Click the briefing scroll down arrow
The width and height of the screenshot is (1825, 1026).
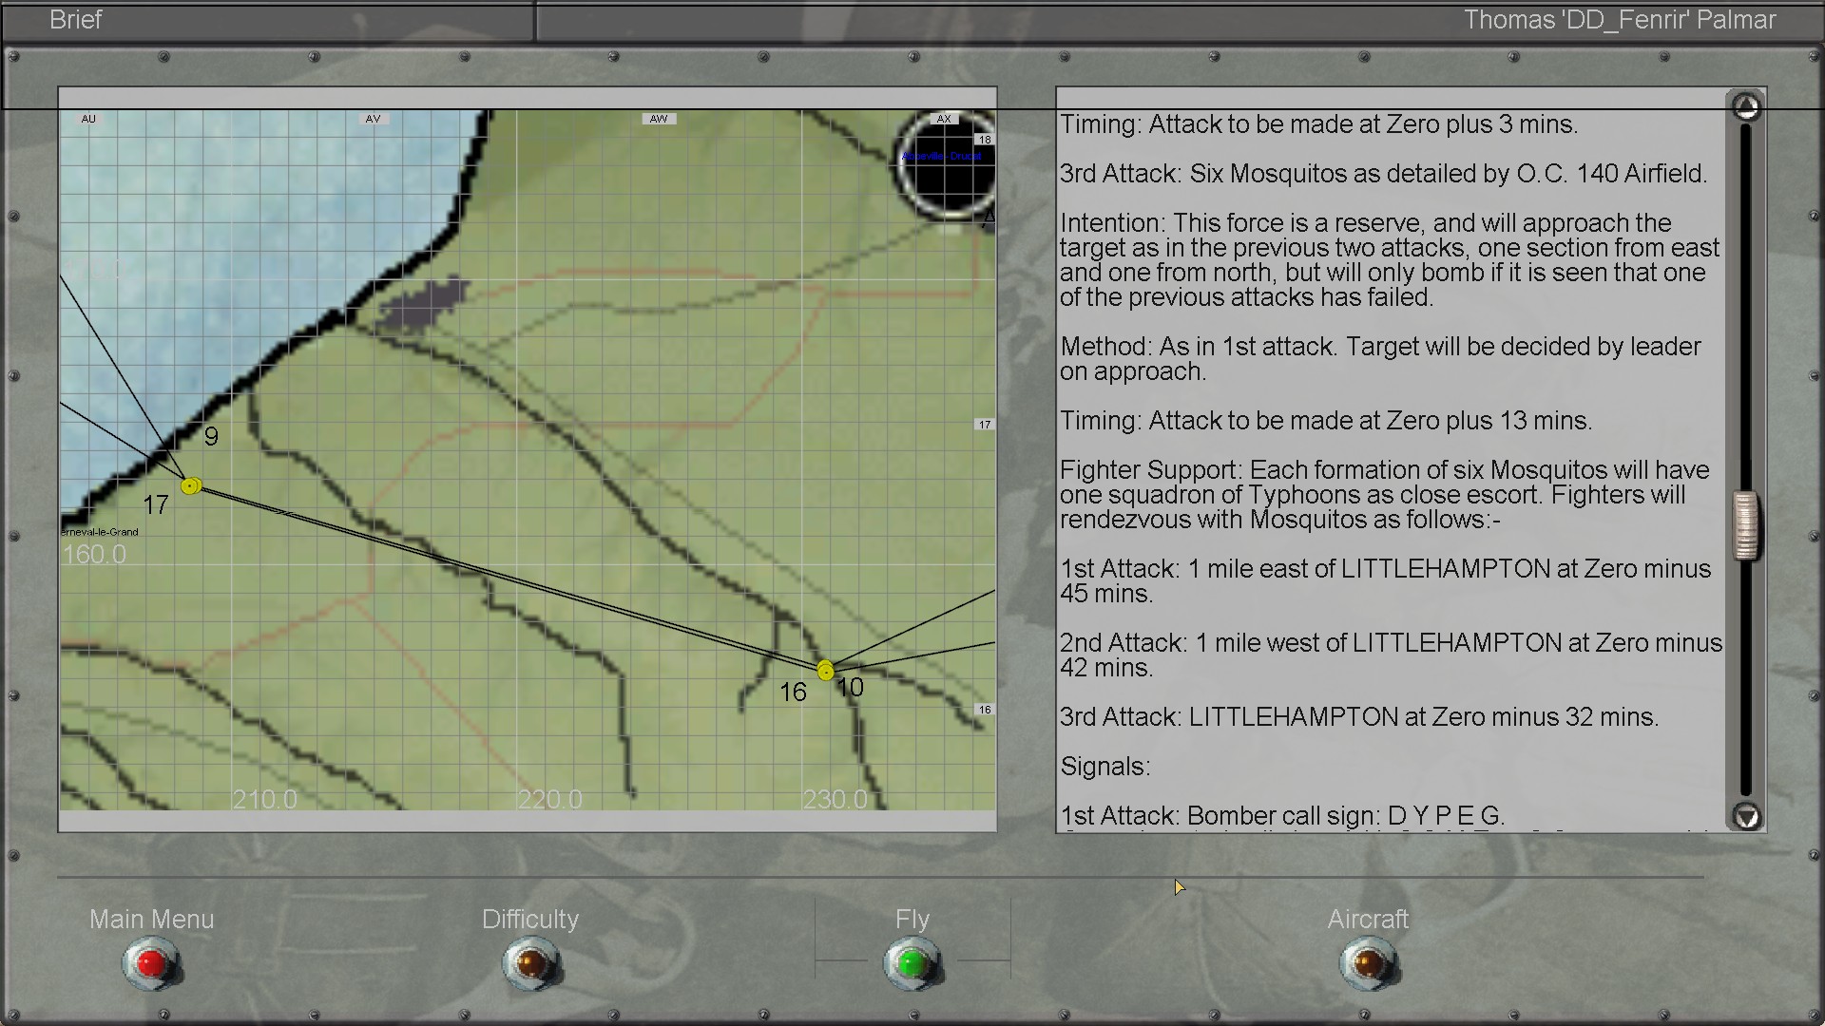1745,816
